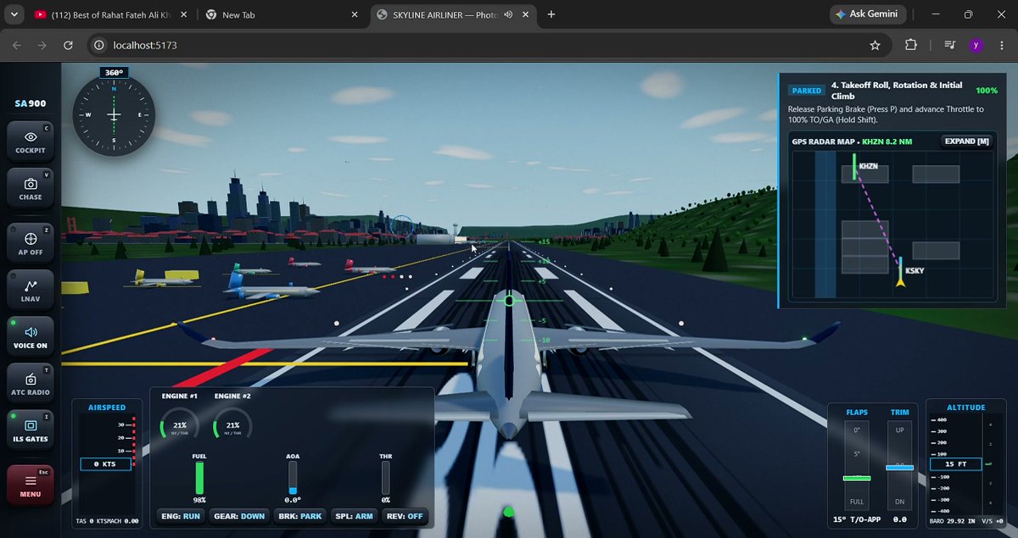Screen dimensions: 1018x538
Task: Switch to the Cockpit camera view
Action: pos(31,141)
